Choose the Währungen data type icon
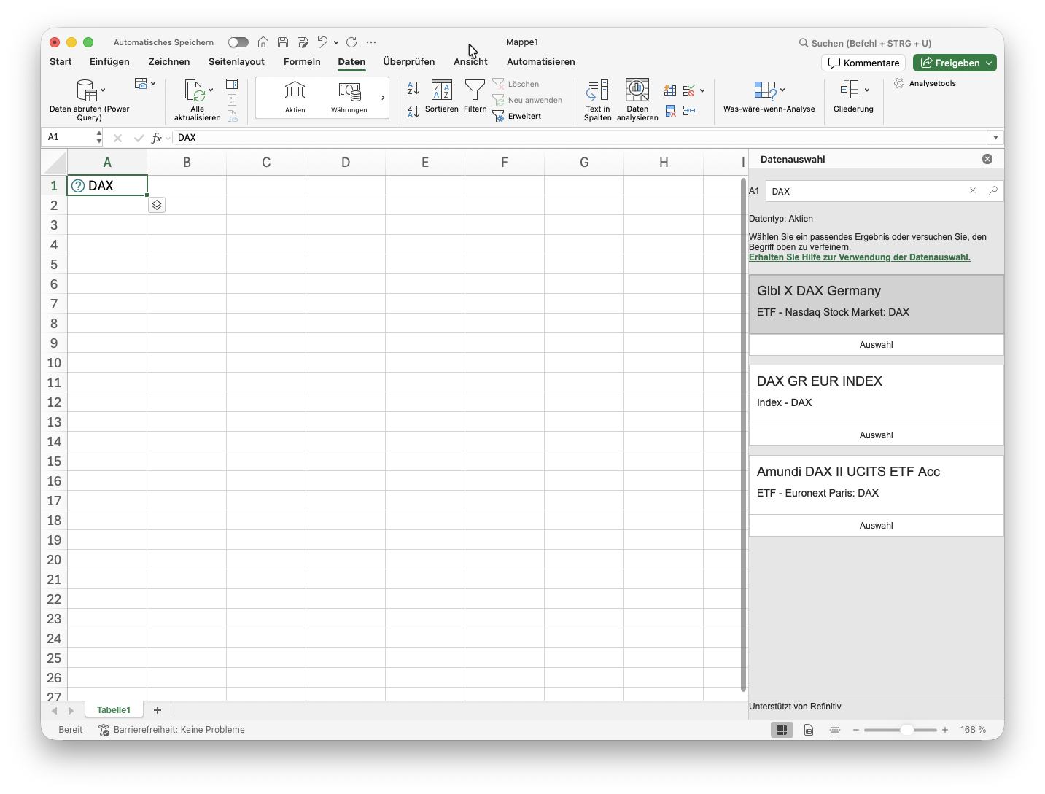Screen dimensions: 1045x794 point(349,91)
